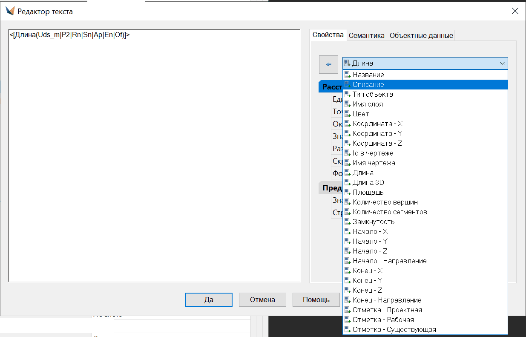Click the icon next to Имя чертежа

[x=348, y=163]
